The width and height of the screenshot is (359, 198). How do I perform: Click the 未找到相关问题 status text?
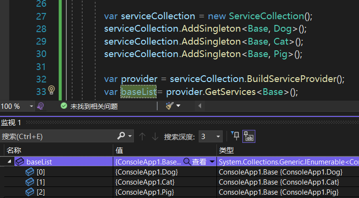point(94,106)
